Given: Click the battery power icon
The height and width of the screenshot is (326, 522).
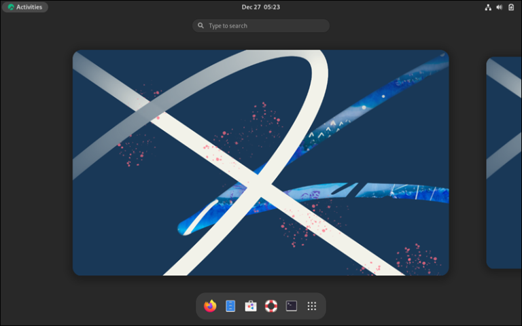Looking at the screenshot, I should coord(511,7).
